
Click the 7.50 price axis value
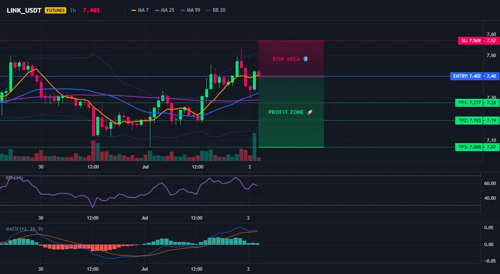coord(491,55)
